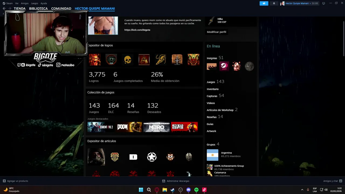
Task: Go to the BIBLIOTECA tab
Action: 38,9
